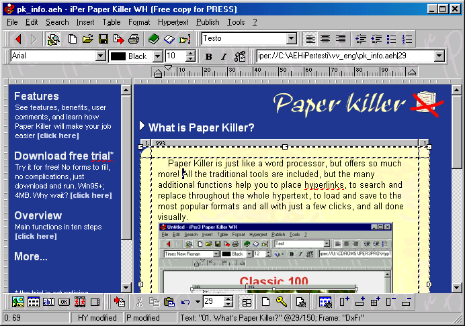Click the pointing hand folder icon
This screenshot has width=465, height=326.
click(185, 39)
